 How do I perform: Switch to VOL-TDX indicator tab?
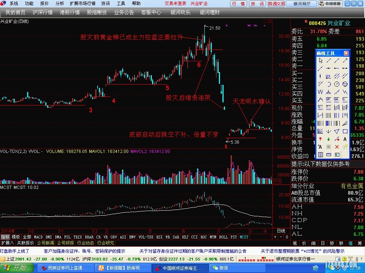click(x=146, y=237)
